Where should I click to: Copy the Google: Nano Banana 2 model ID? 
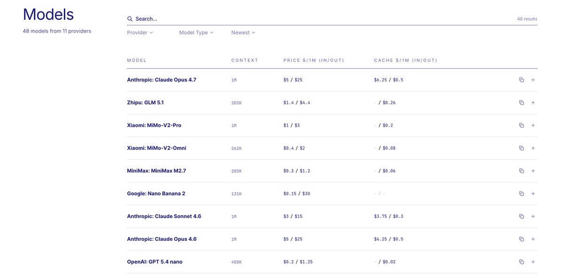(x=521, y=194)
